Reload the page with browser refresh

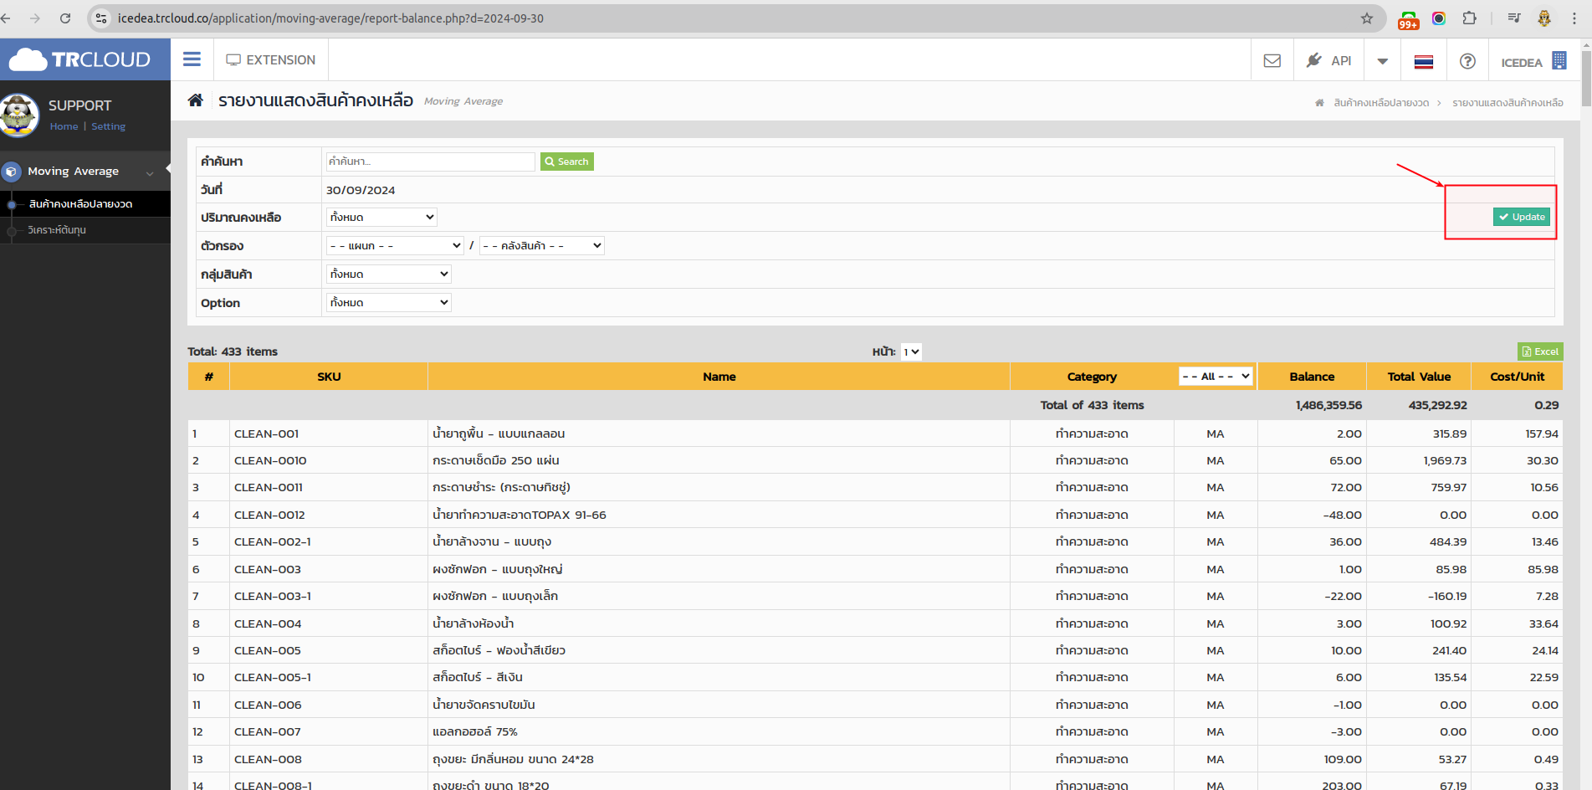point(65,18)
